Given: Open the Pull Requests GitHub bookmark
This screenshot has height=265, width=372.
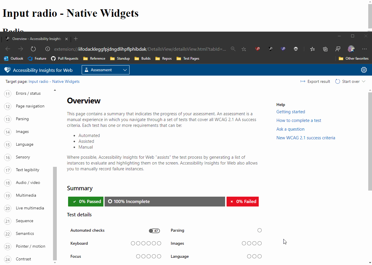Looking at the screenshot, I should [x=65, y=59].
